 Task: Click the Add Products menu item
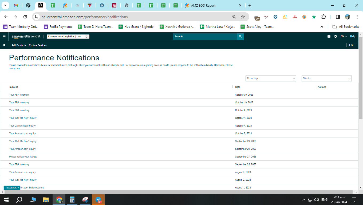click(19, 45)
